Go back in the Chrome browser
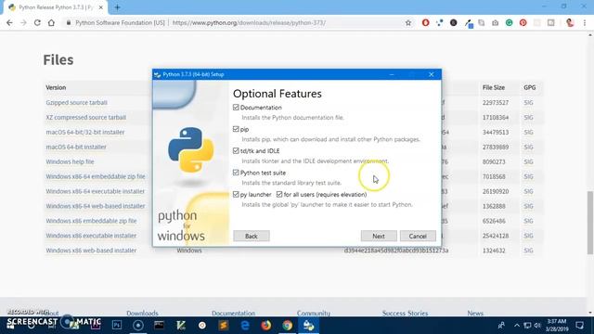The image size is (594, 334). click(9, 22)
